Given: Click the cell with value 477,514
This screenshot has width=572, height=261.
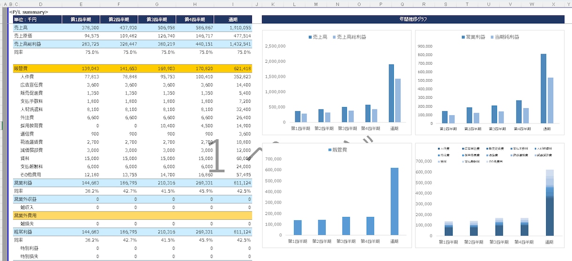Looking at the screenshot, I should pos(233,36).
